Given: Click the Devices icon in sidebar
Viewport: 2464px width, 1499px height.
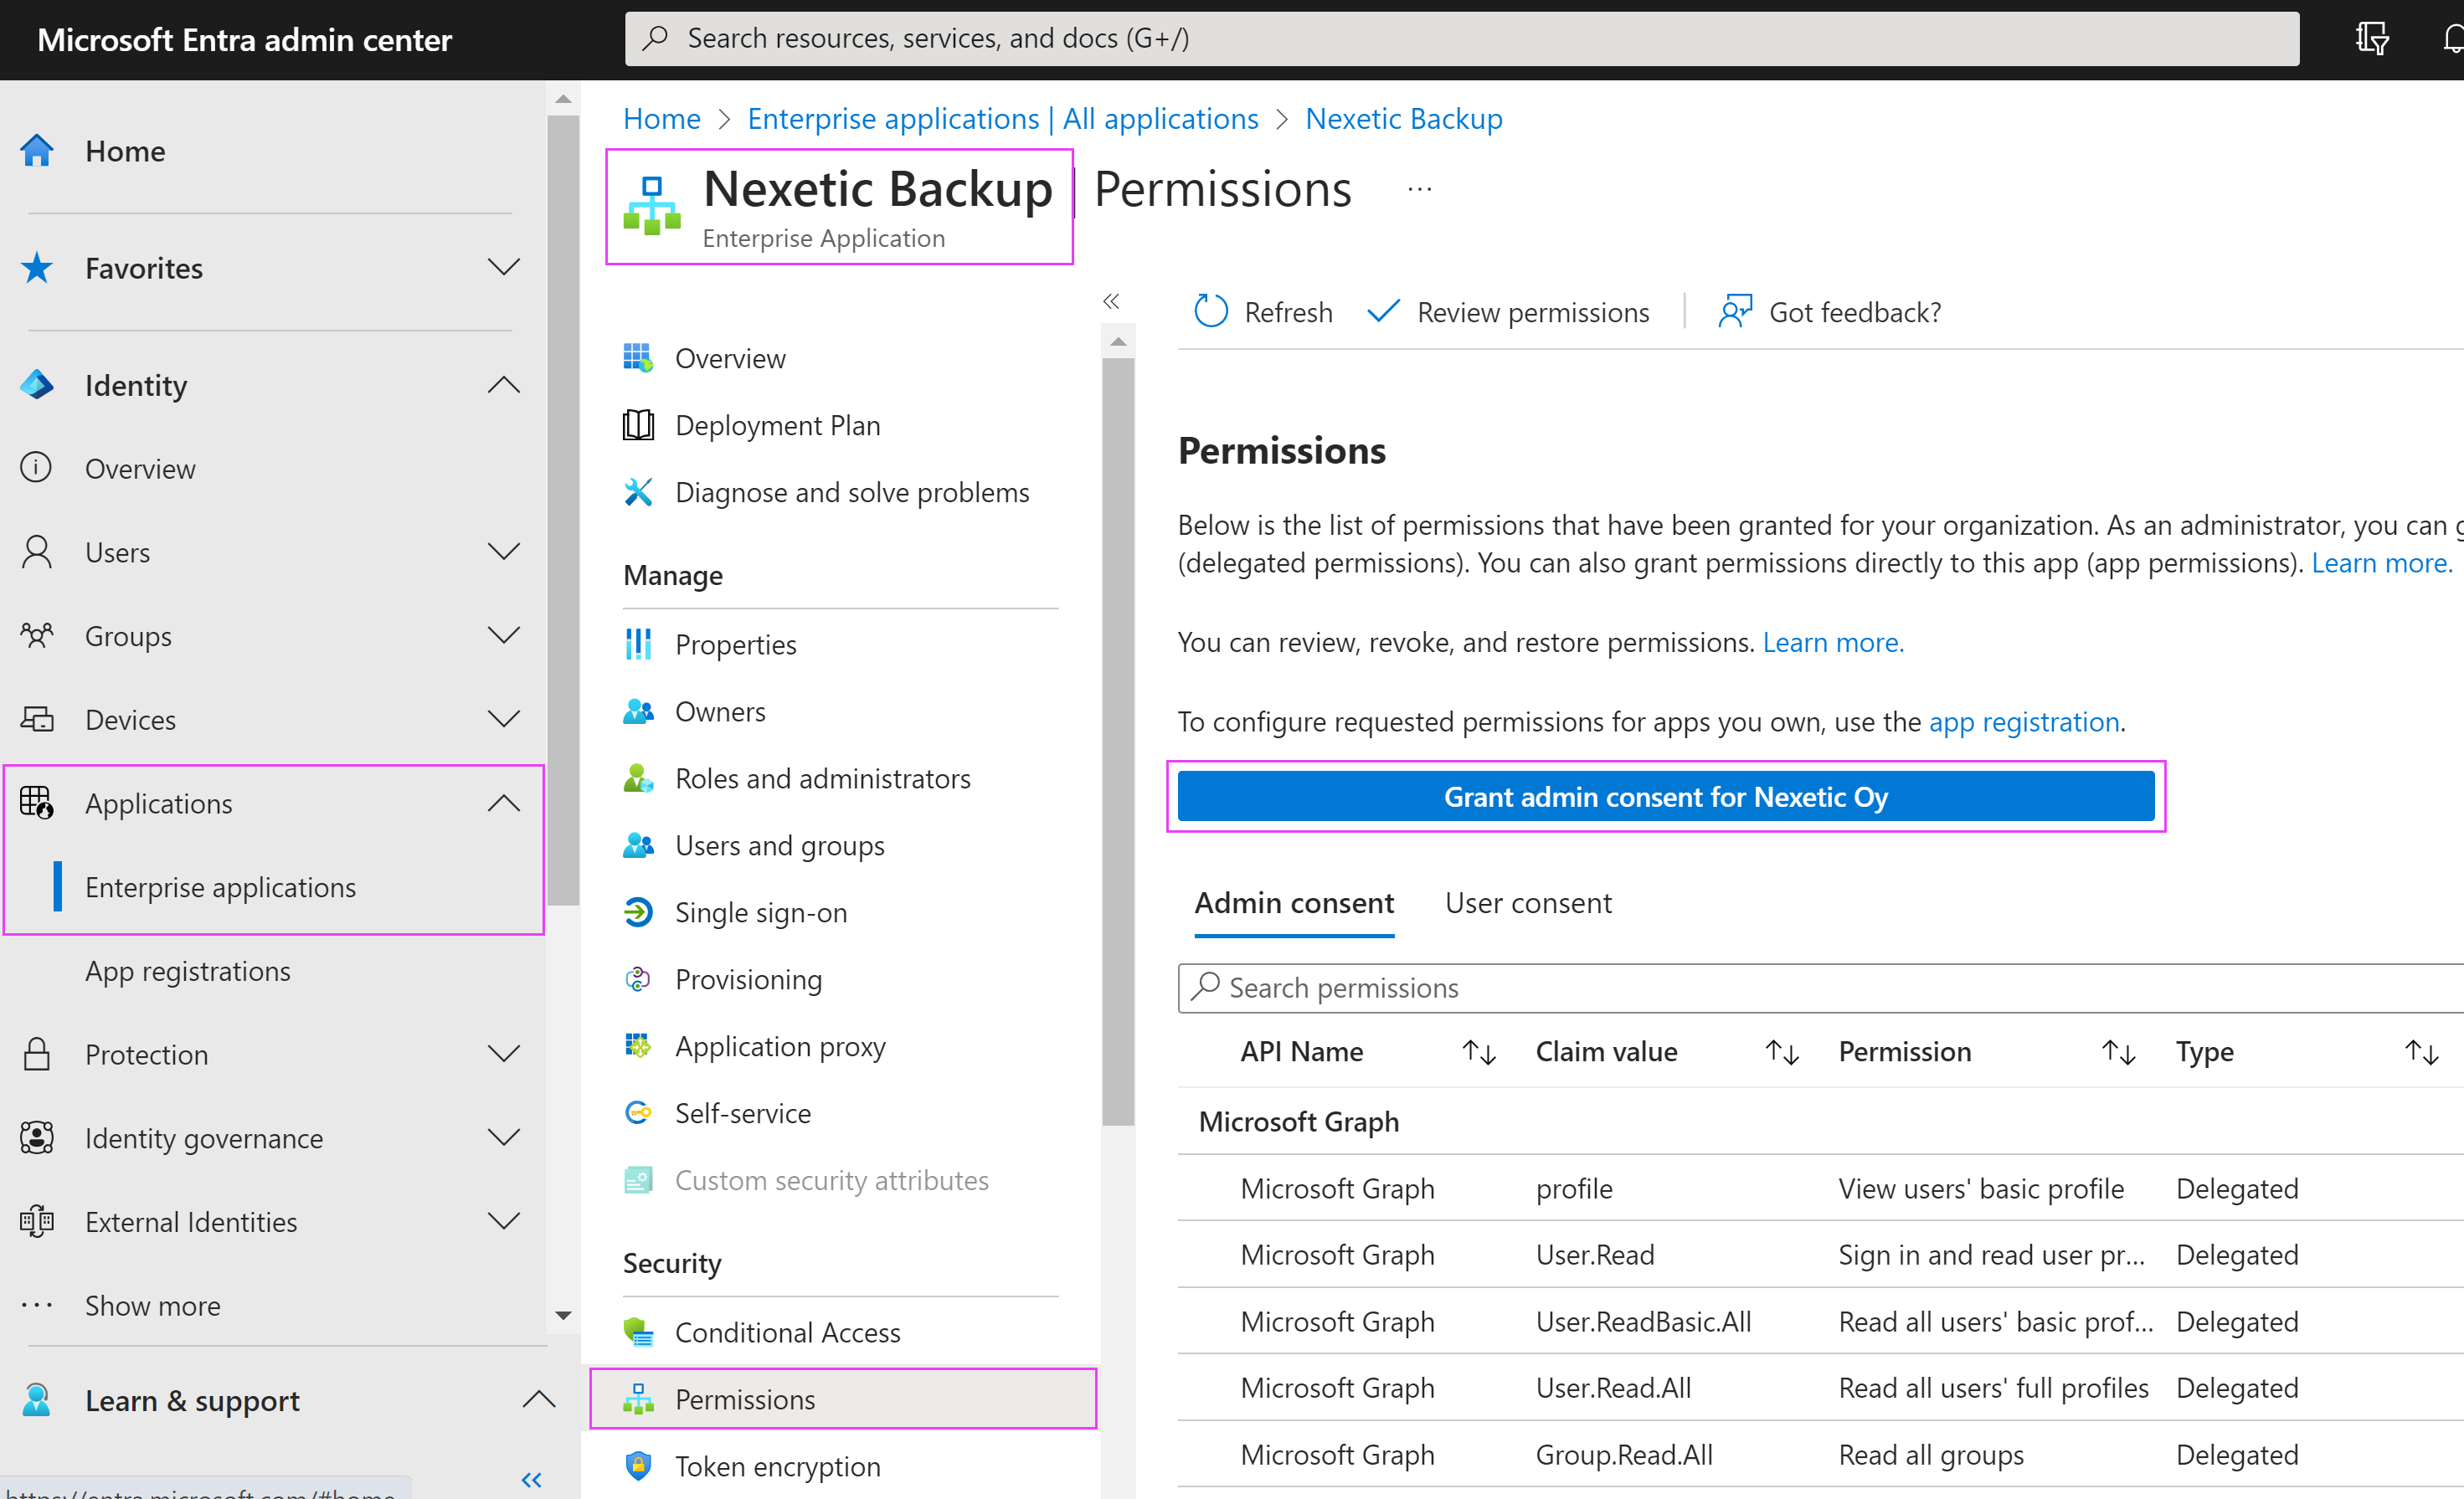Looking at the screenshot, I should [x=37, y=719].
